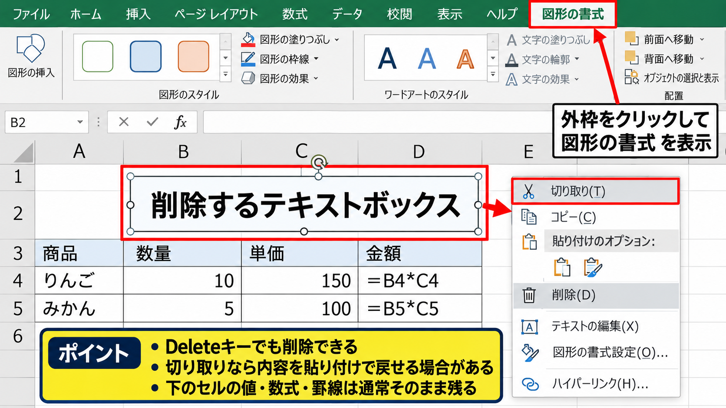Choose 図形の書式設定(O)... from the context menu
The image size is (726, 408).
pos(596,353)
